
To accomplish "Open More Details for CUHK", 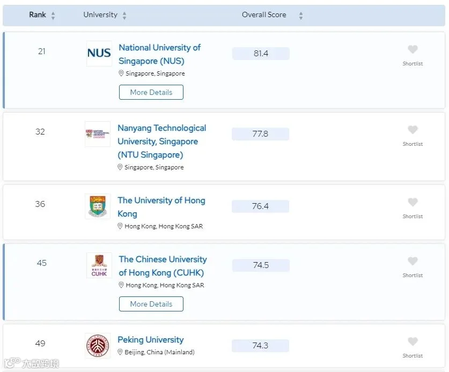I will coord(151,304).
